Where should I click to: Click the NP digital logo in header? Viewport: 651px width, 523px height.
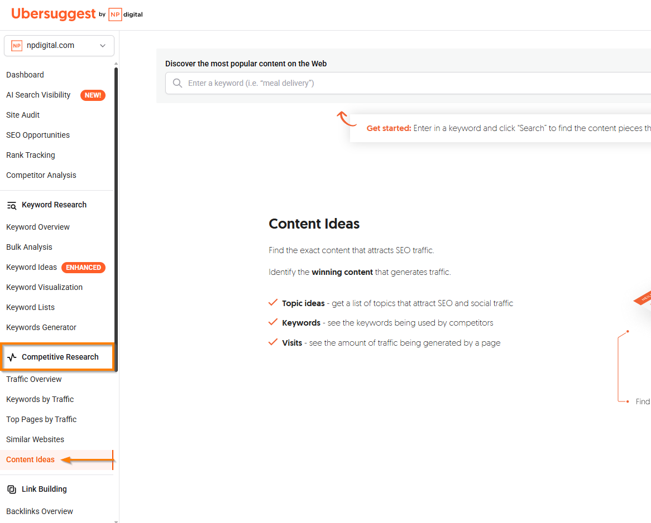126,14
